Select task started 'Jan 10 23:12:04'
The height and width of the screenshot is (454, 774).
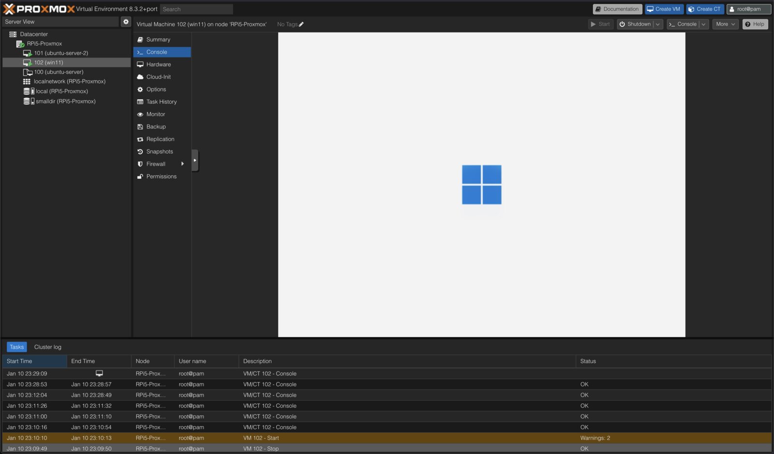[387, 395]
